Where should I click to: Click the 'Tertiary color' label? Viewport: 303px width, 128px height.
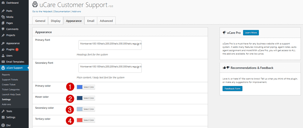coord(43,119)
